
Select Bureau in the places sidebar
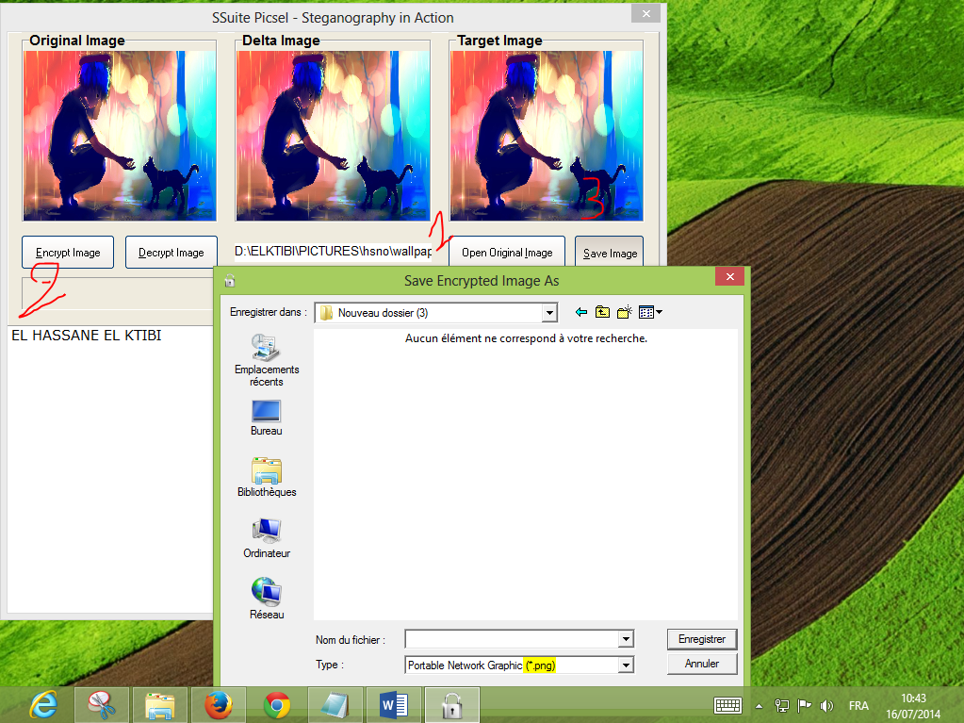(x=266, y=419)
